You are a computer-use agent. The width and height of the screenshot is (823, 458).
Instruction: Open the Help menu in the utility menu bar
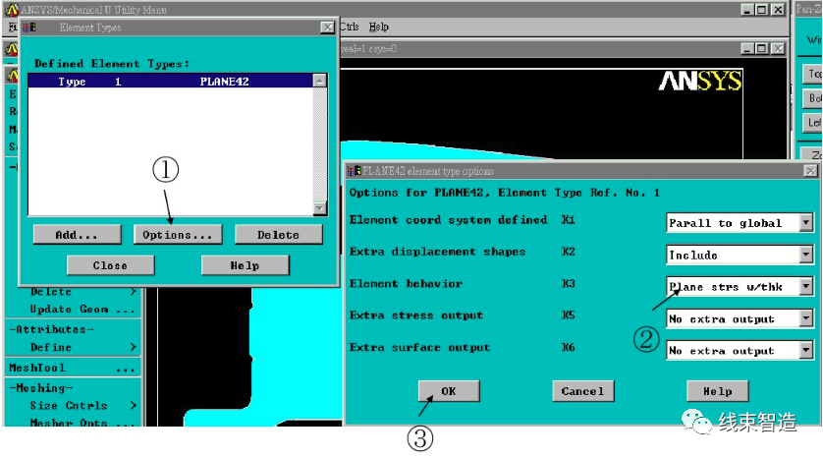click(378, 27)
